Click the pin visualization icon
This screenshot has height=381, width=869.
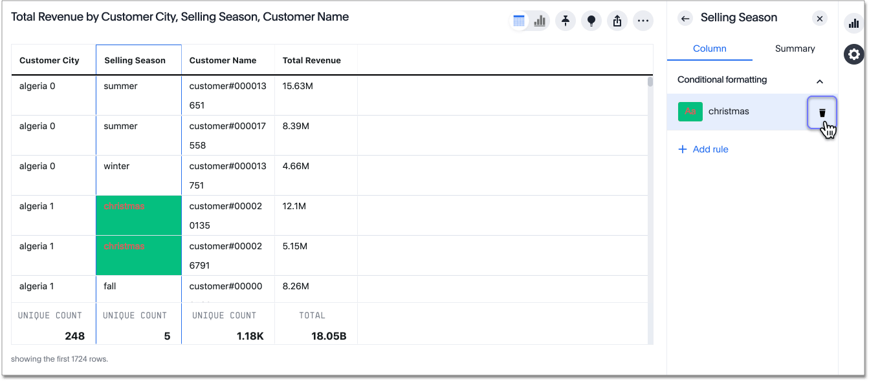coord(565,20)
